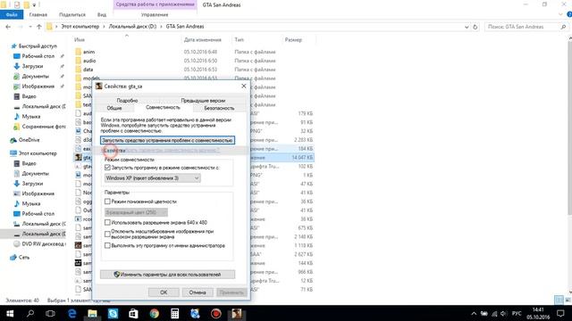The width and height of the screenshot is (572, 321).
Task: Open the File ribbon menu
Action: (12, 14)
